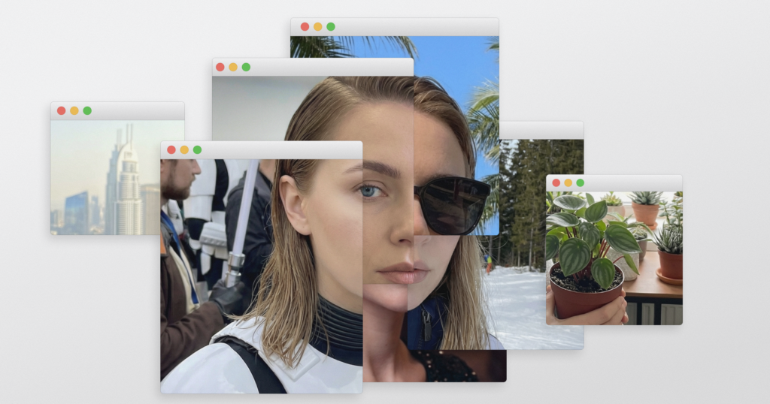Close the middle gray-background portrait window

point(220,67)
